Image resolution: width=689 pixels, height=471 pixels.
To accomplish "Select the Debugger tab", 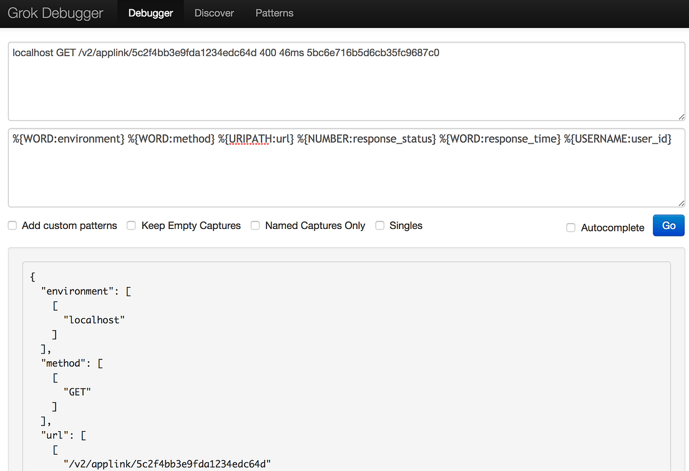I will (x=150, y=12).
